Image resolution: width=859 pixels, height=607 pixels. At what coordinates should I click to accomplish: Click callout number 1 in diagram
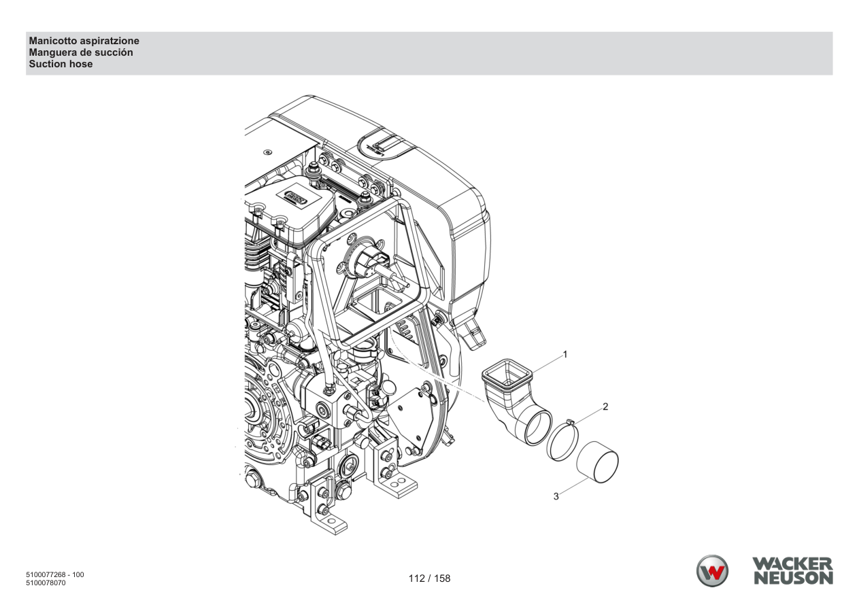565,355
